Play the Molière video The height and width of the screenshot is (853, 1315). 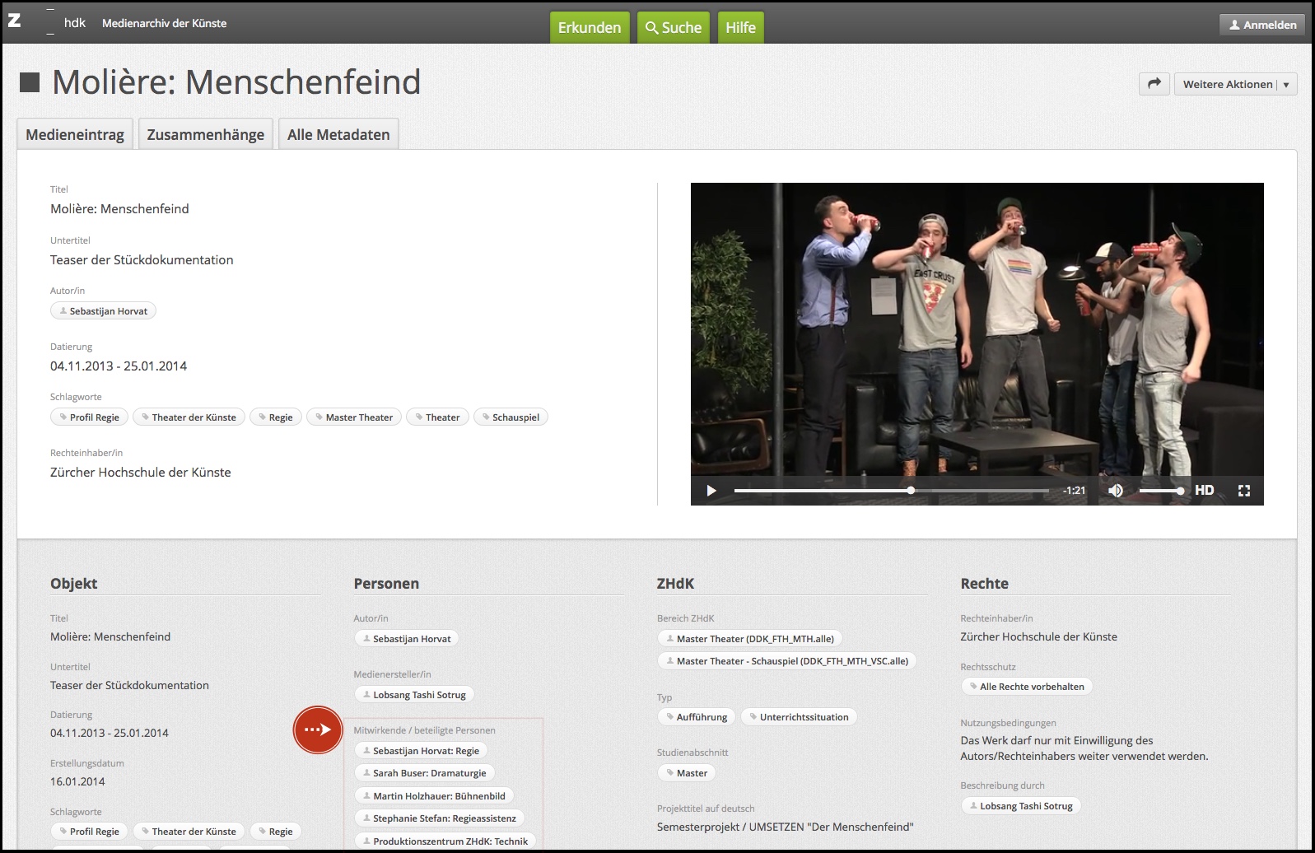[x=711, y=491]
